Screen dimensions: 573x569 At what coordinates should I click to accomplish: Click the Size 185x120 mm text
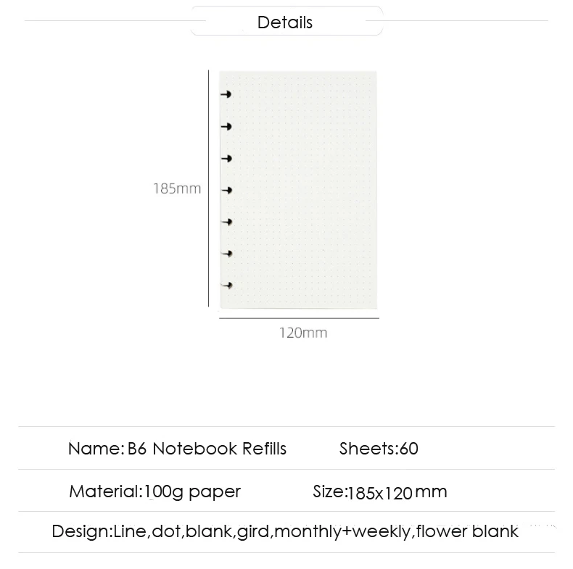pyautogui.click(x=379, y=492)
